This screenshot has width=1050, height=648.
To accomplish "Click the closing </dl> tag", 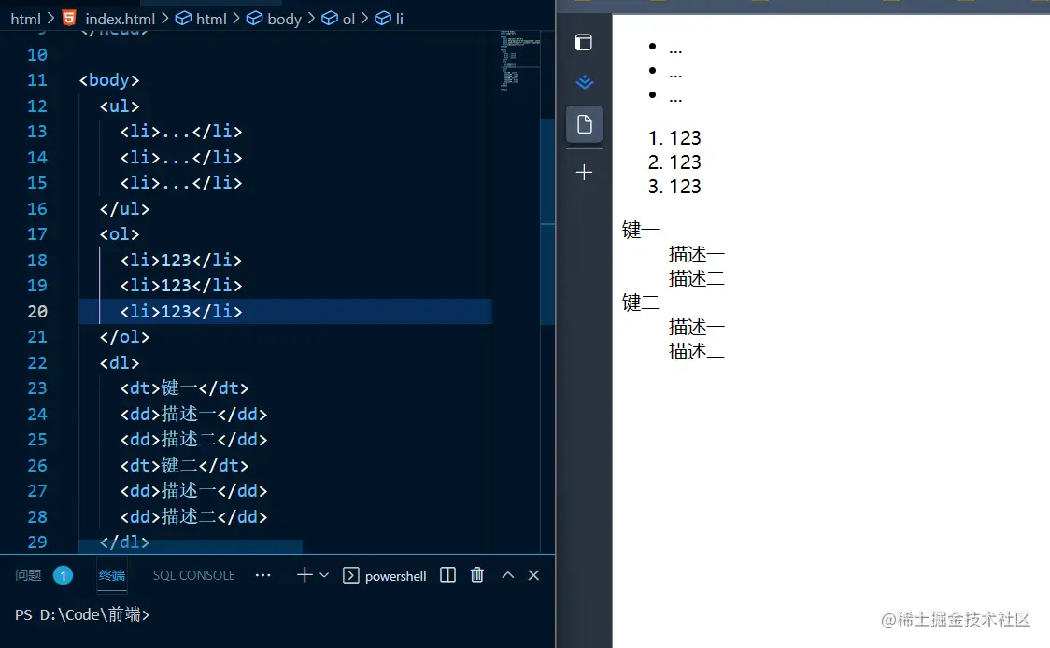I will (124, 542).
